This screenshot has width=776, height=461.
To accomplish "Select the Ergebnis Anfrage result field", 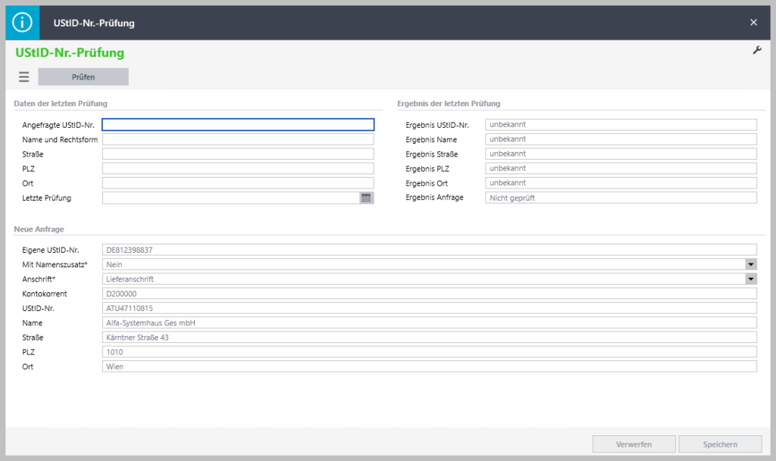I will point(621,198).
